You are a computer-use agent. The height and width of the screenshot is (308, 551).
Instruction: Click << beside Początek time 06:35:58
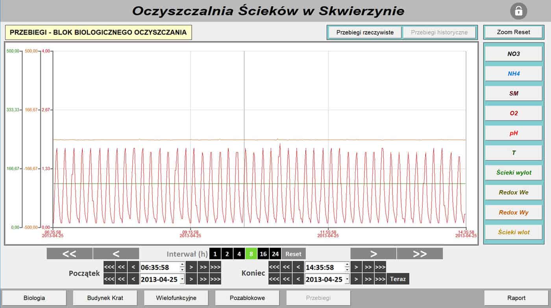pyautogui.click(x=121, y=267)
